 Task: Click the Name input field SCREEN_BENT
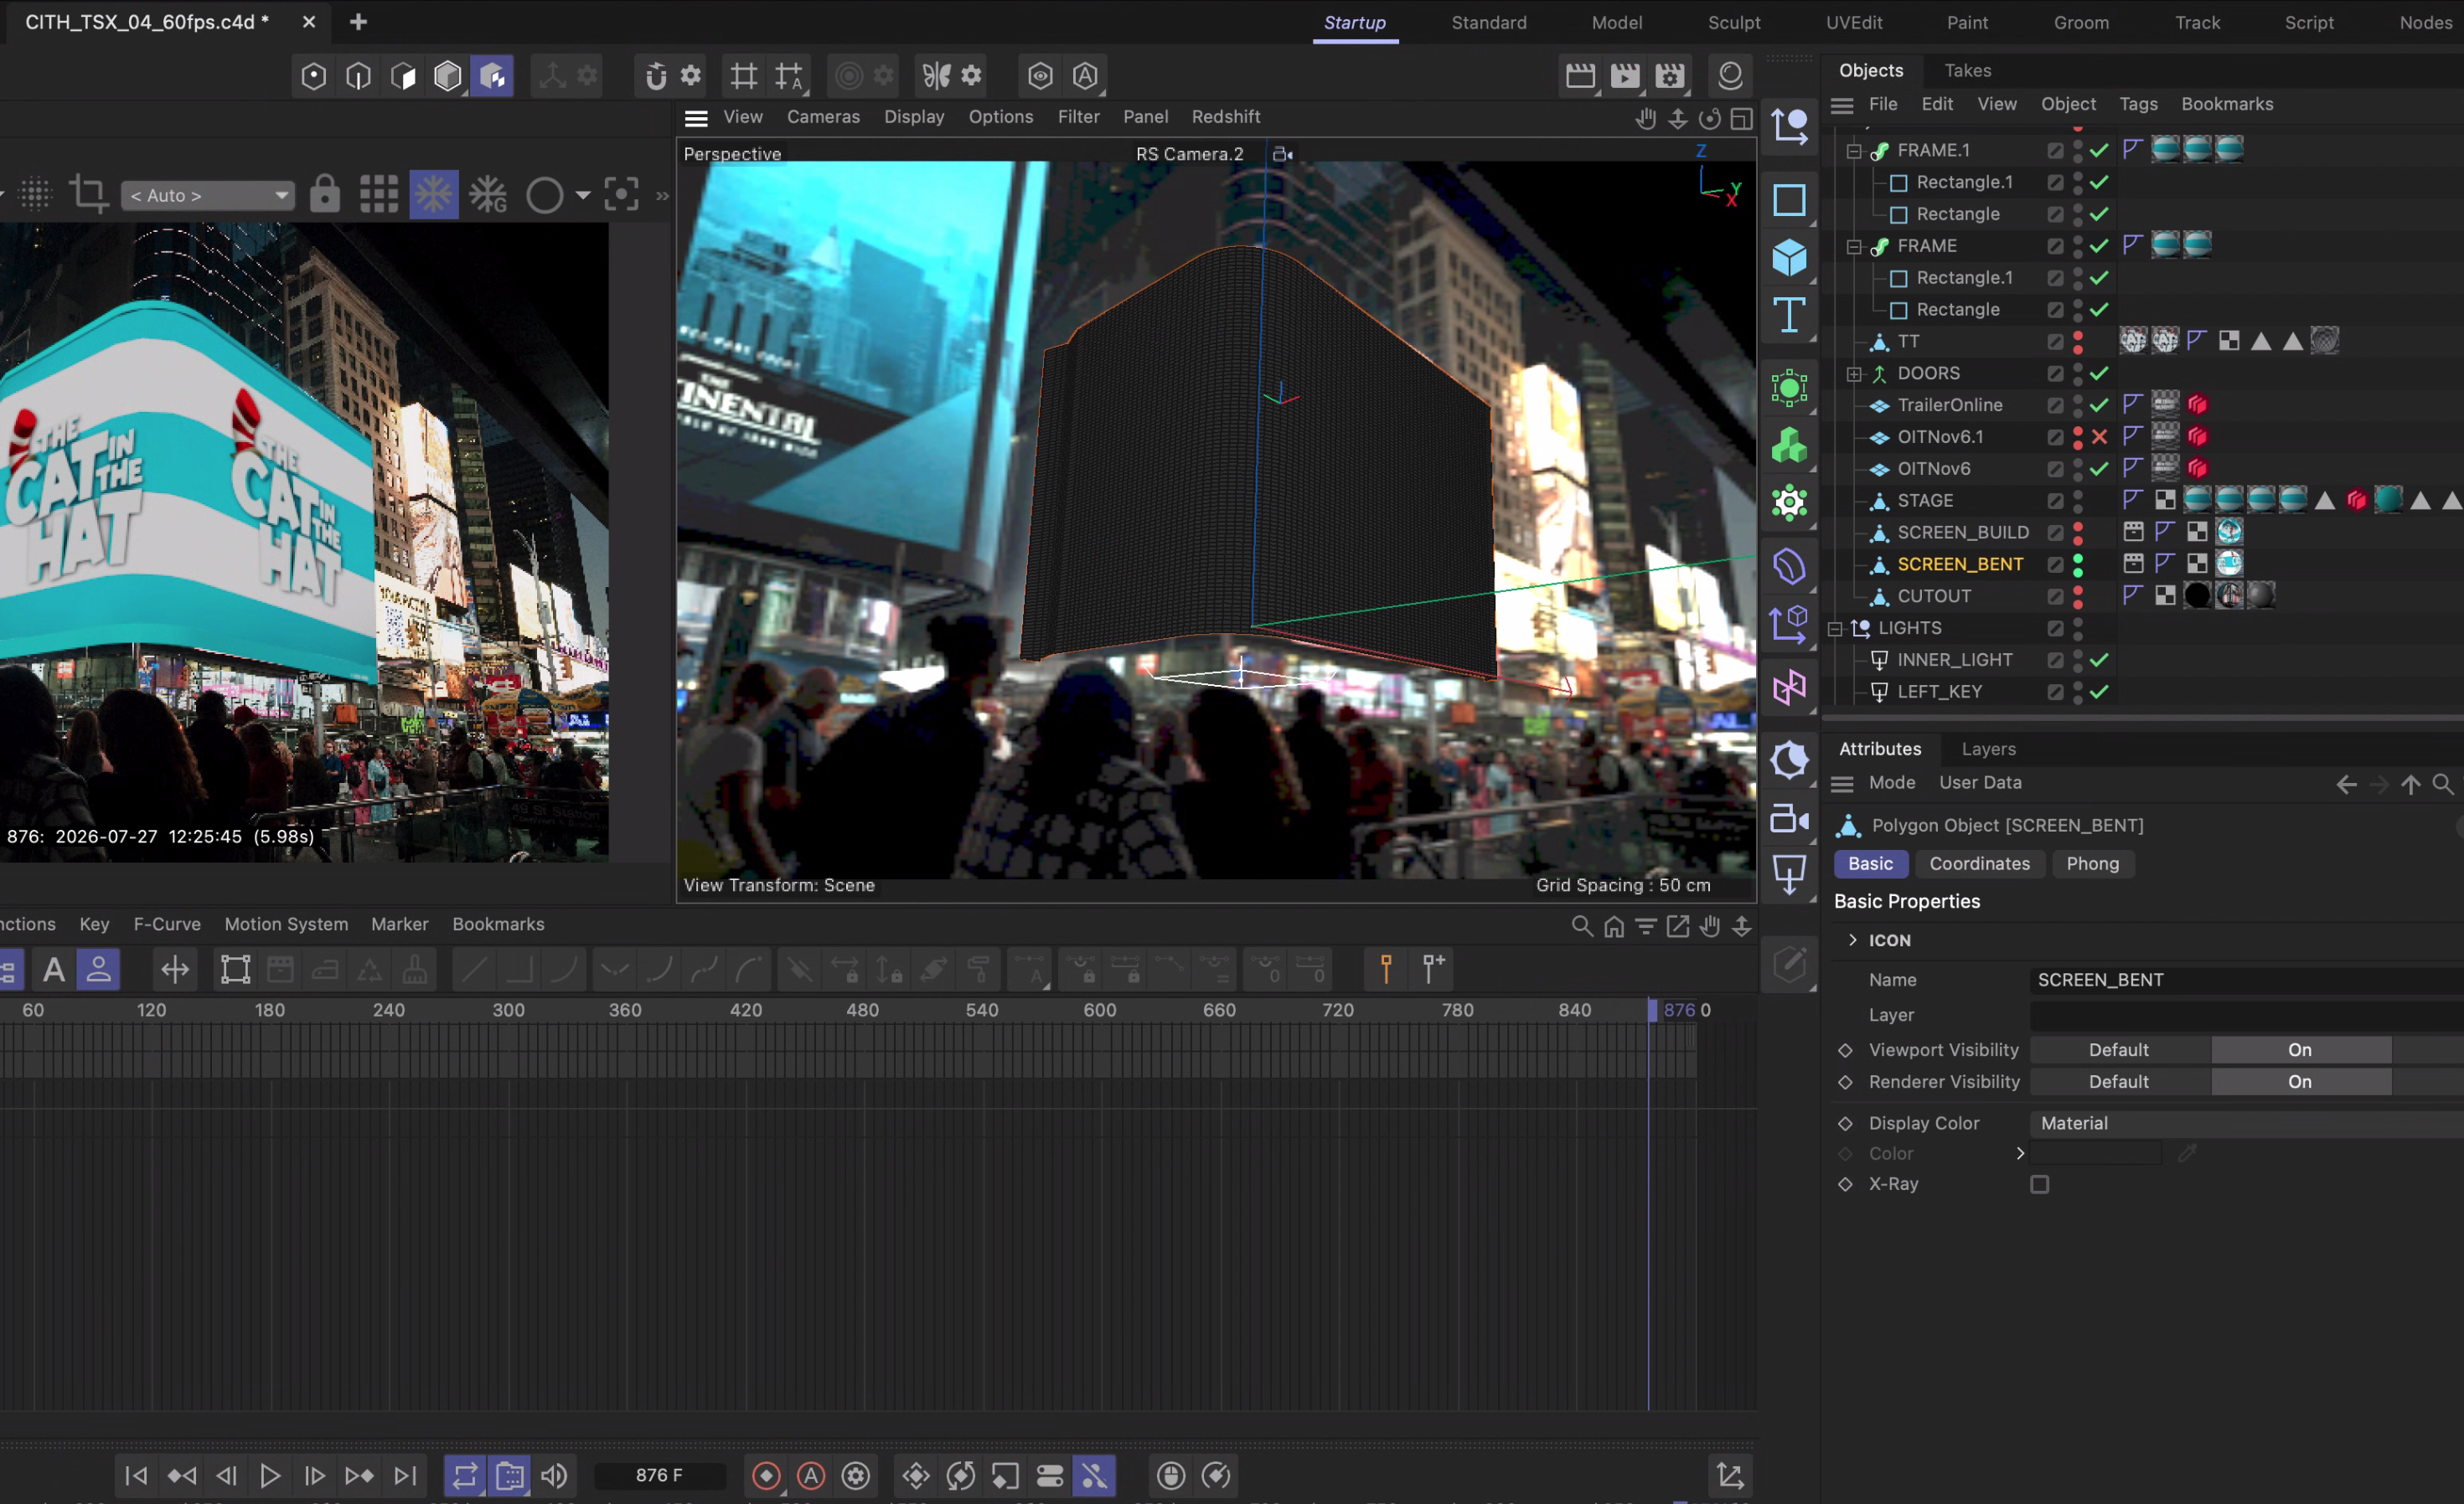[2246, 981]
